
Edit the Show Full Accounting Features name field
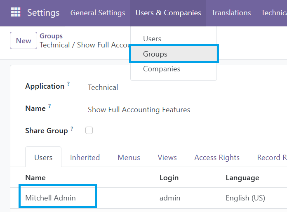(x=139, y=110)
